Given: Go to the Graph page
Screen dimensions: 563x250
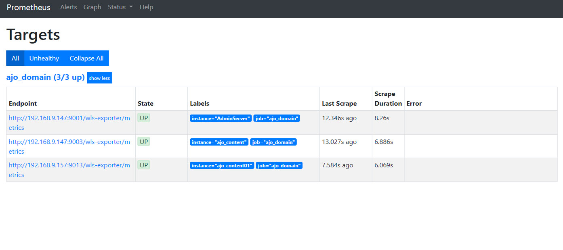Looking at the screenshot, I should (92, 7).
